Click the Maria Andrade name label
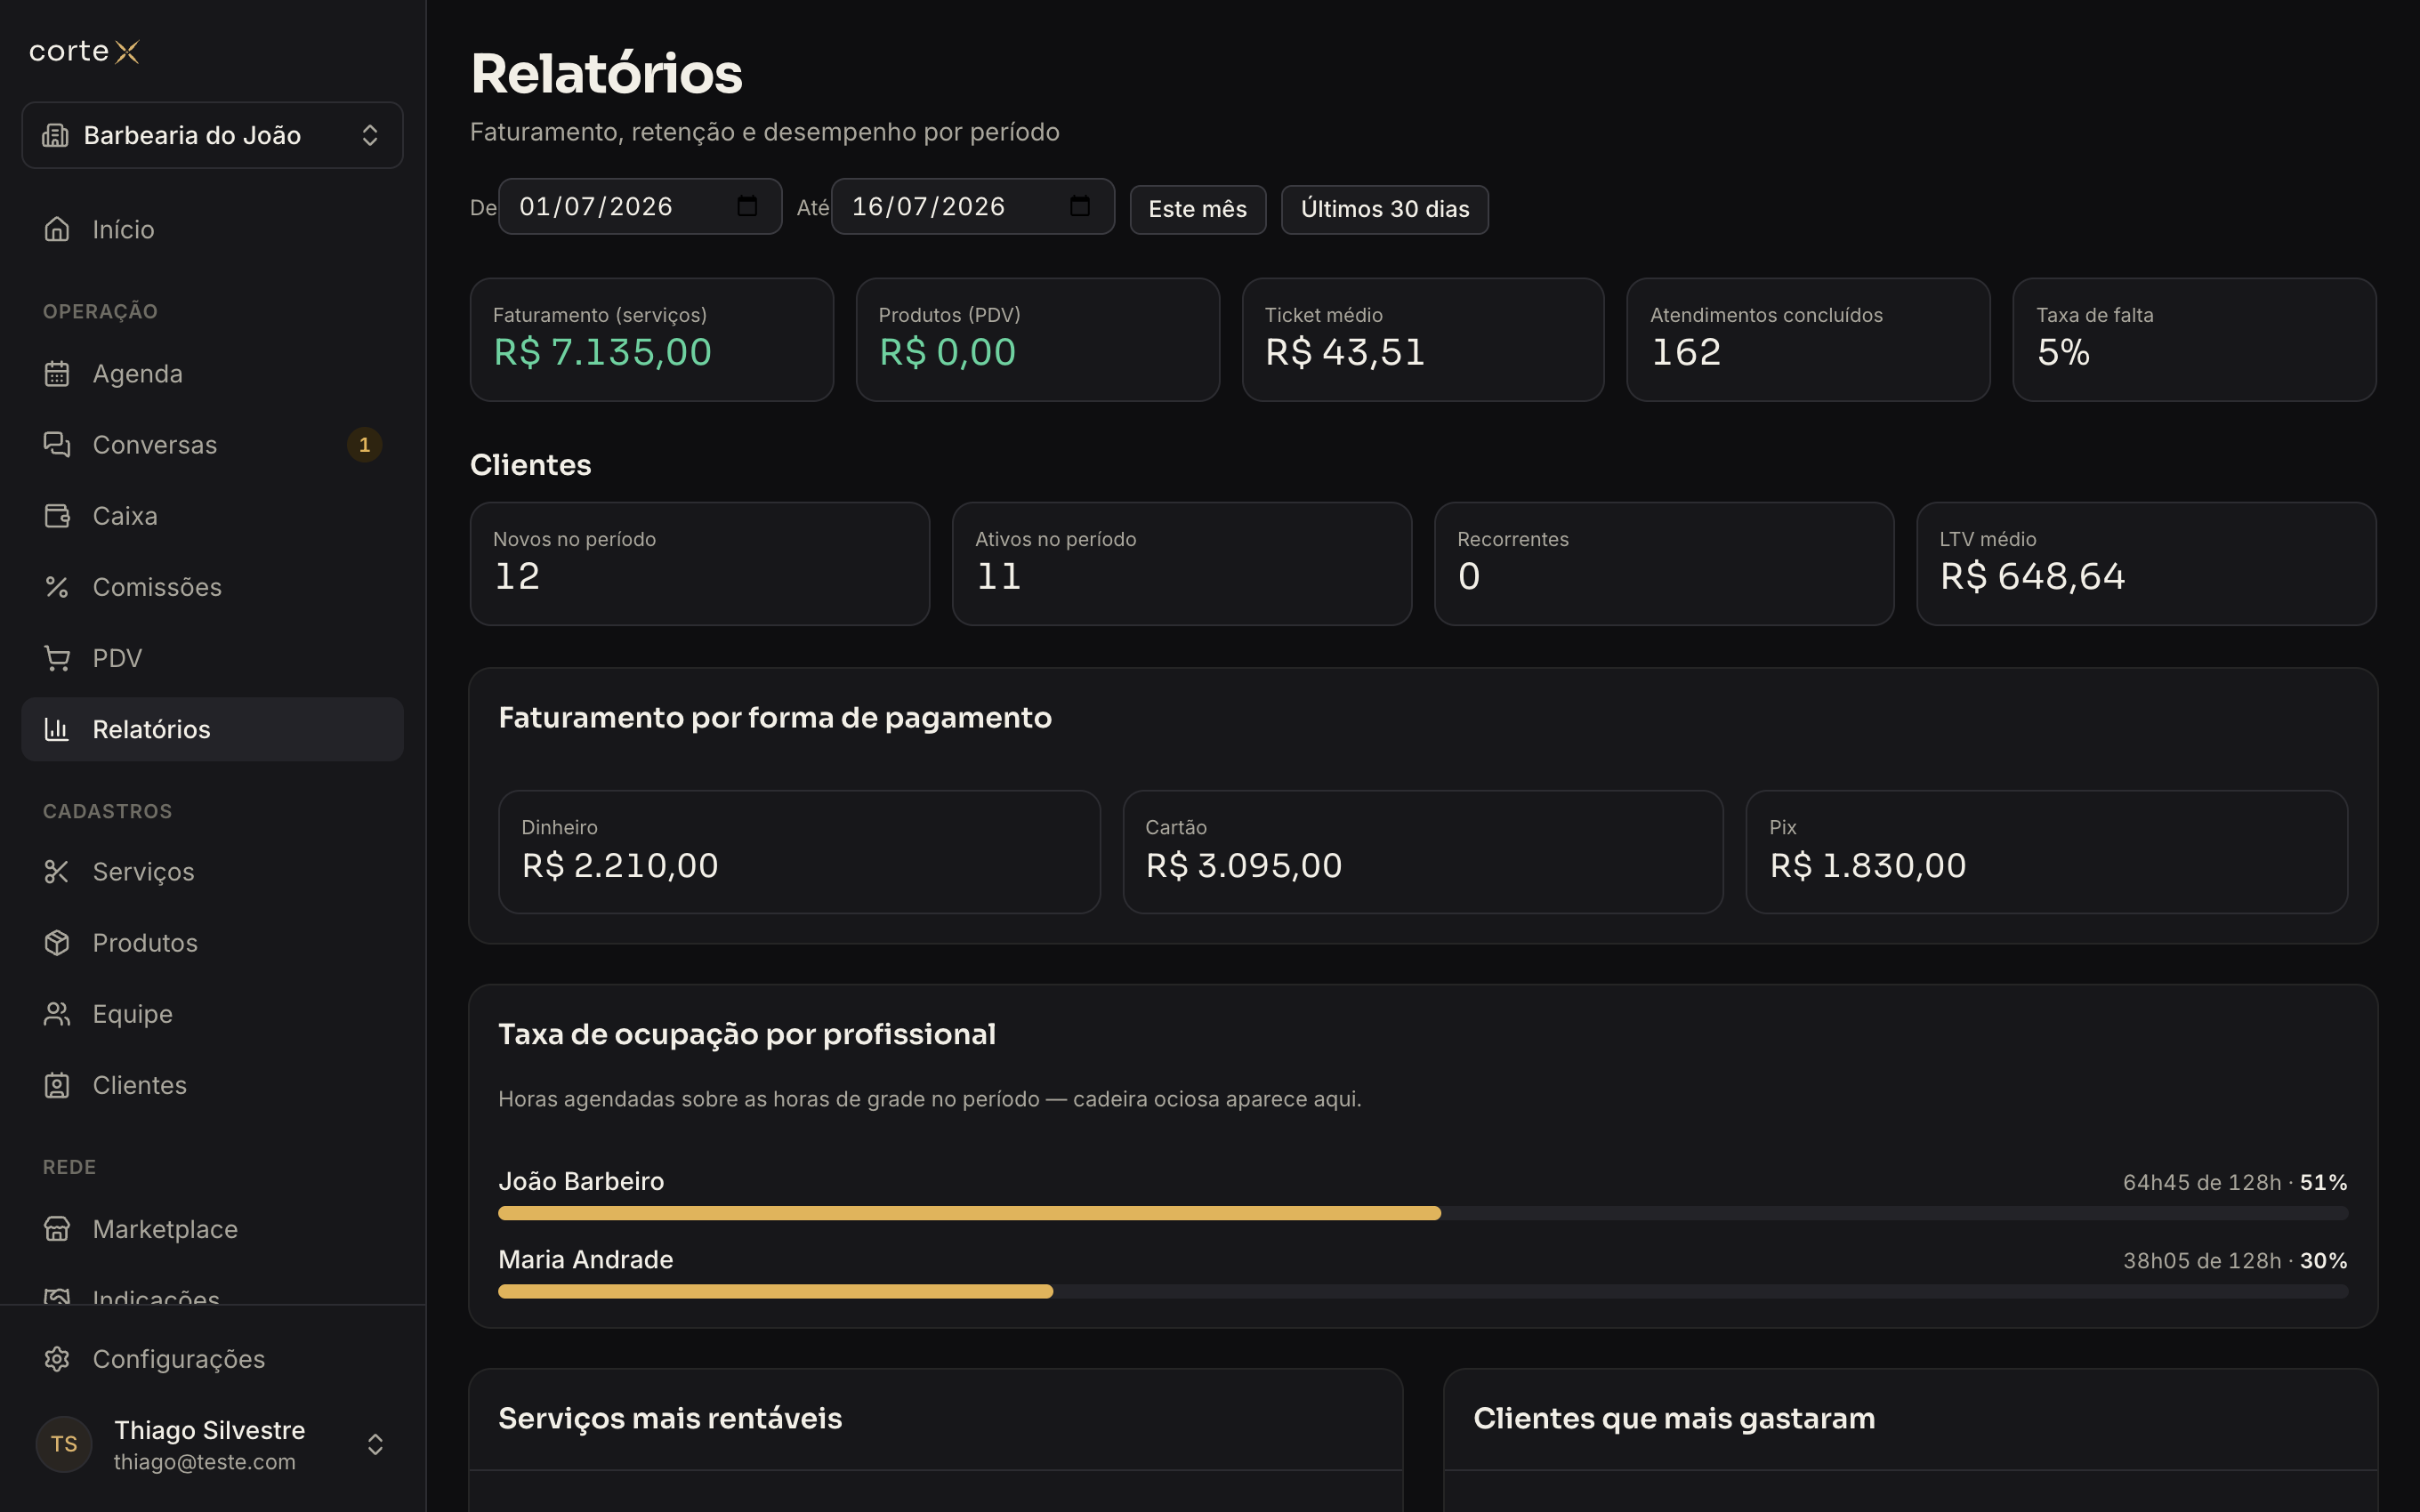The image size is (2420, 1512). point(586,1259)
